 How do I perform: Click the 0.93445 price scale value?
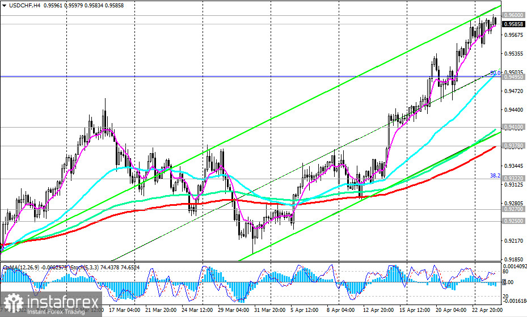pos(514,166)
